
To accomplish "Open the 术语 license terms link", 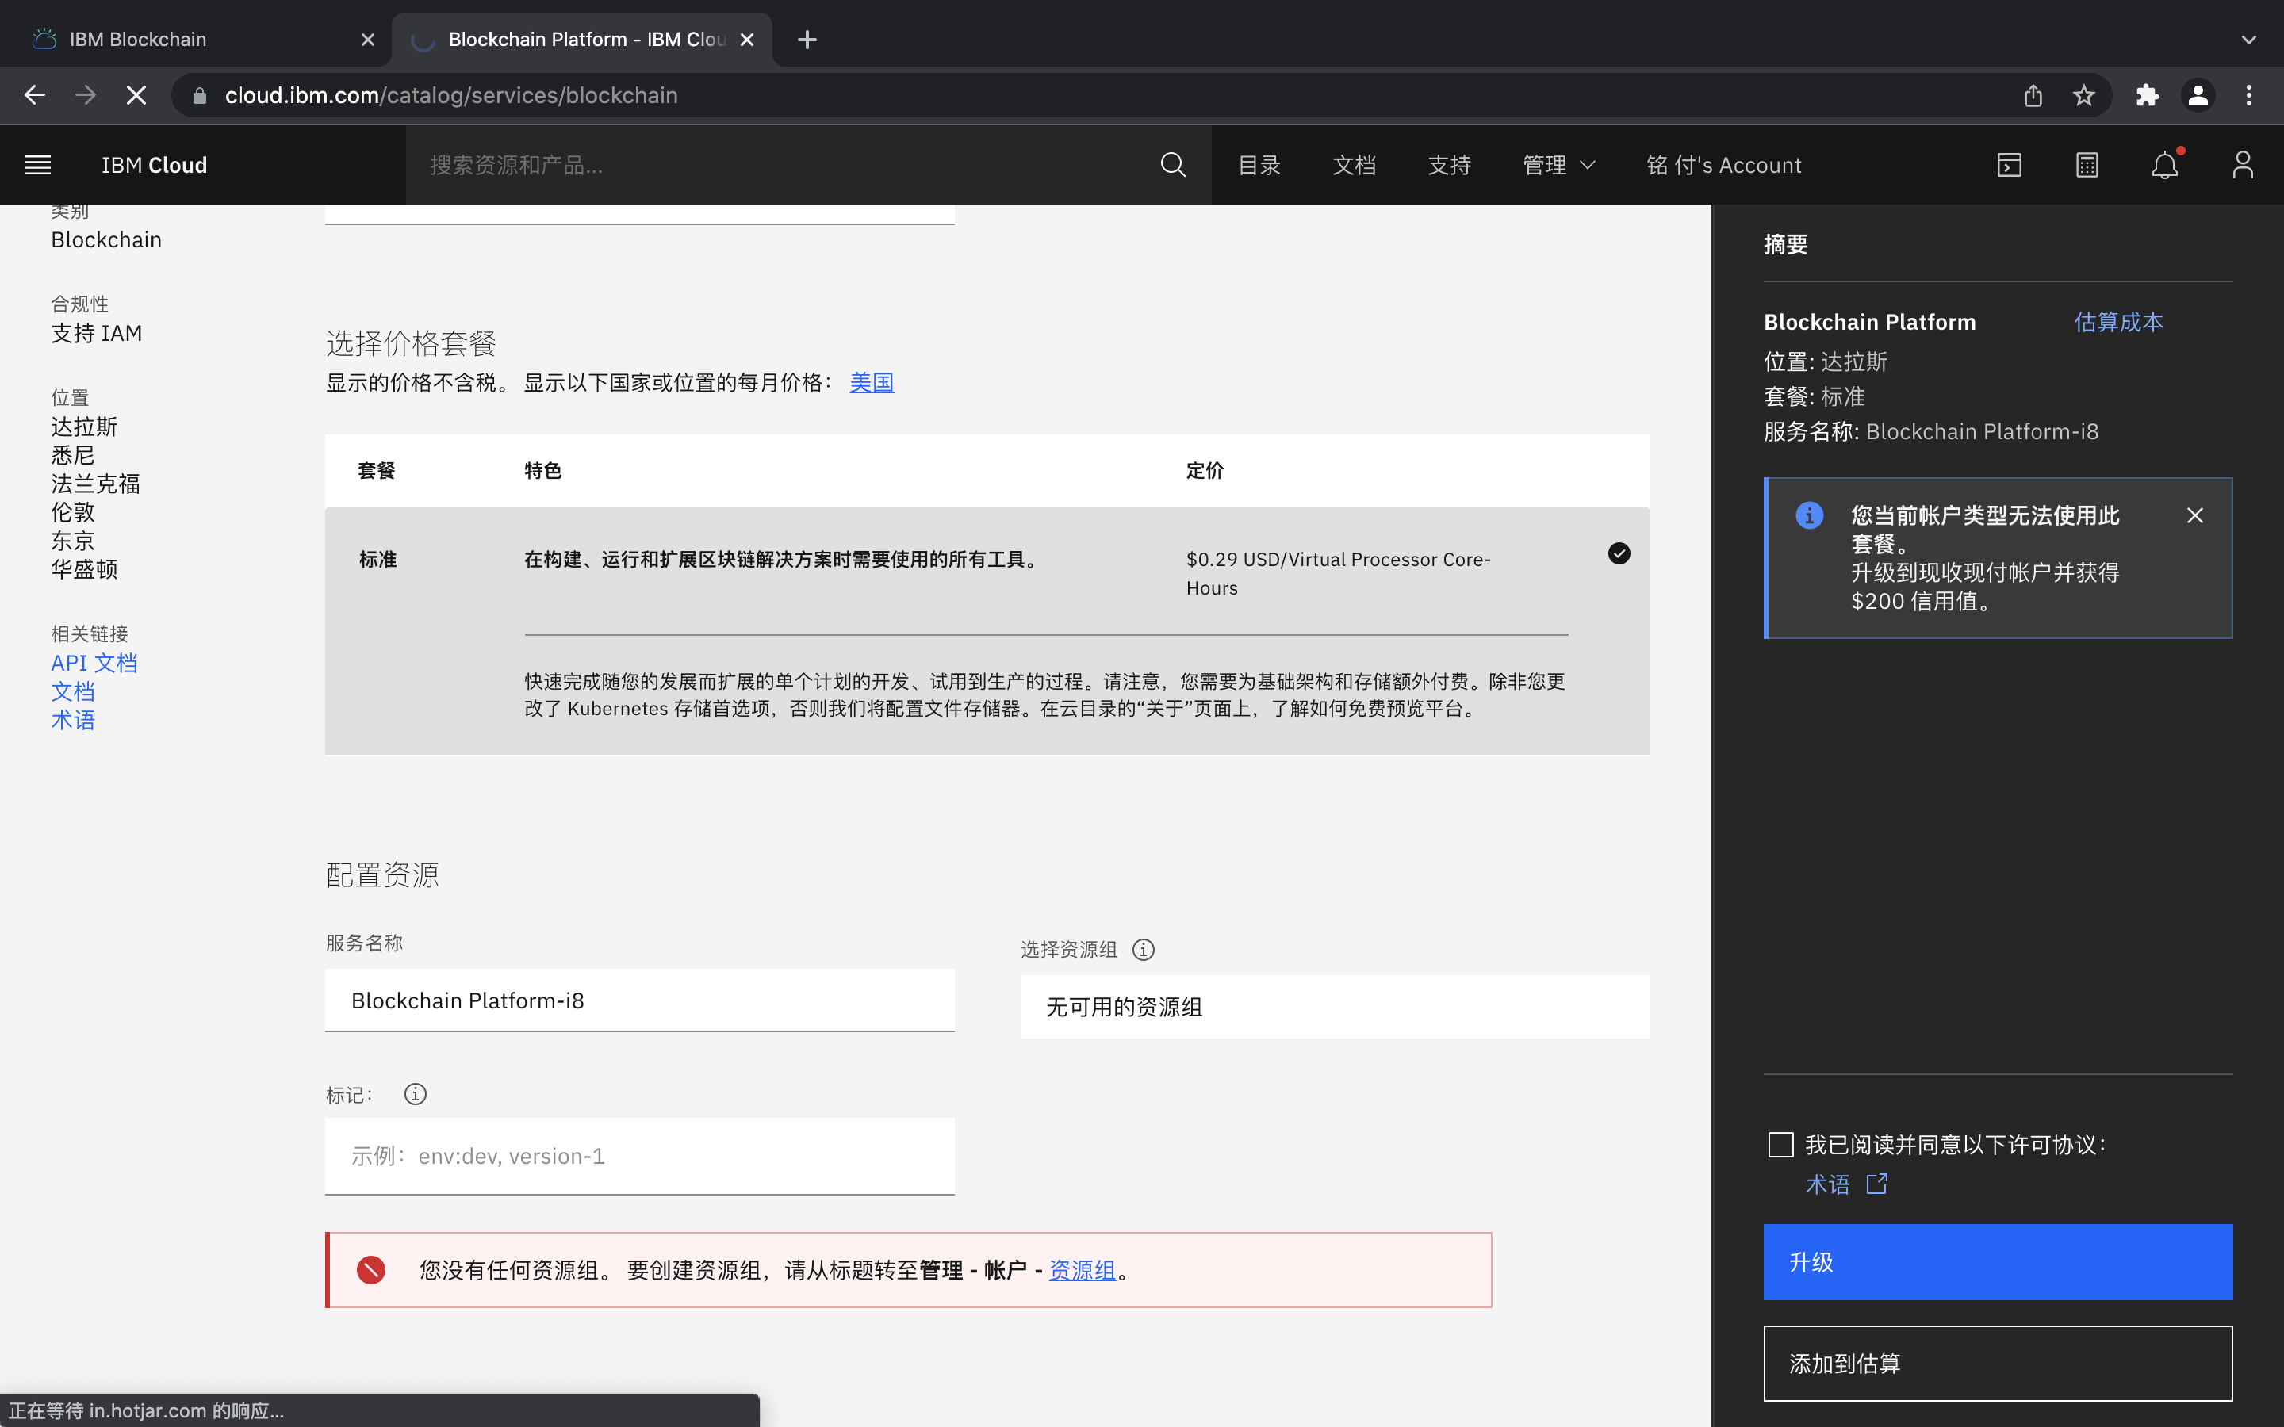I will (x=1827, y=1184).
